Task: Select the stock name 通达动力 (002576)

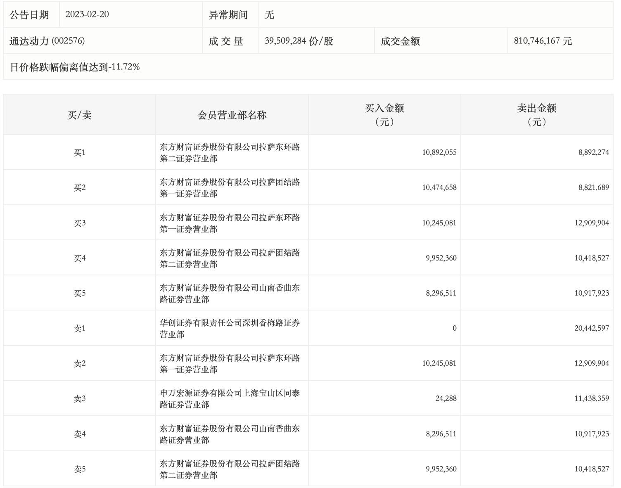Action: [x=47, y=41]
